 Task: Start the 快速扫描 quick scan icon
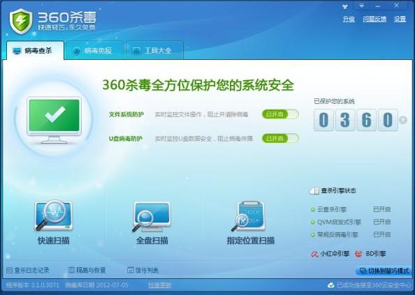[x=54, y=215]
